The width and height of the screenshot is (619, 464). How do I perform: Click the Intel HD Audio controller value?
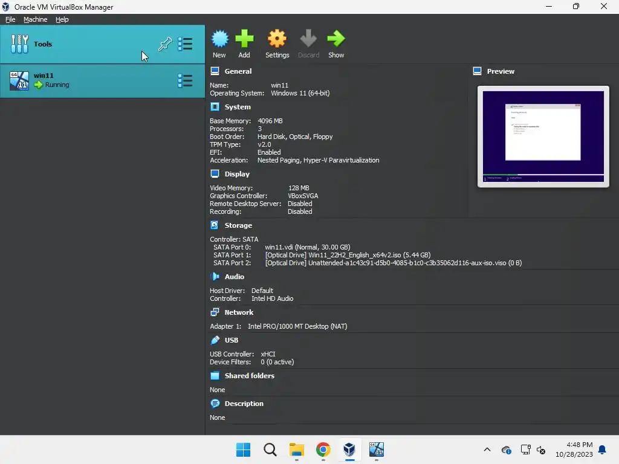click(273, 298)
